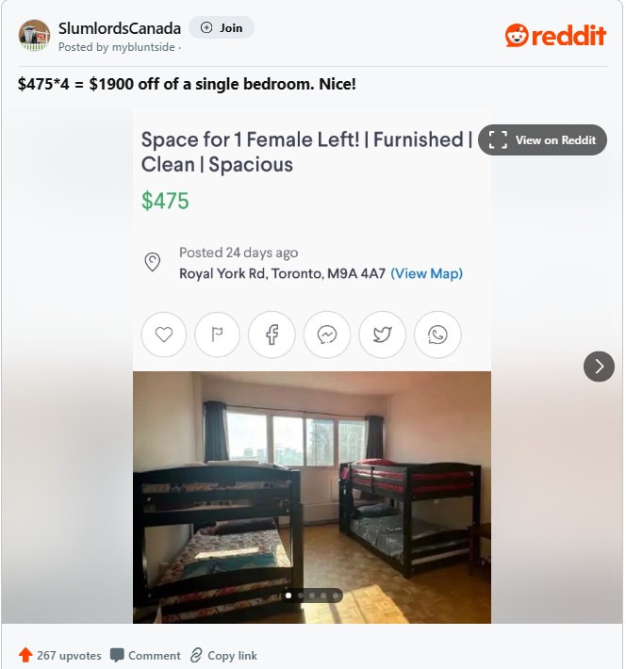
Task: Share listing via Twitter icon
Action: pos(382,334)
